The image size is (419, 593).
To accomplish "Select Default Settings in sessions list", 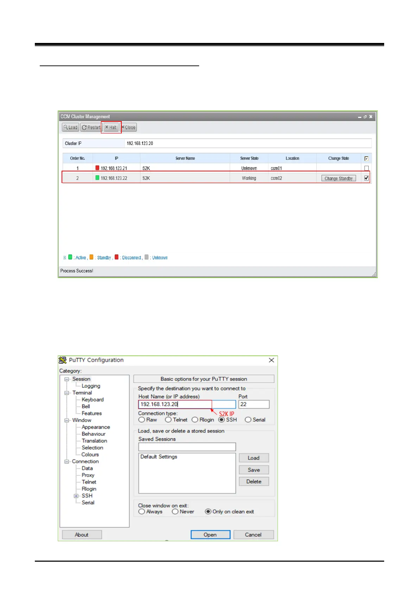I will pyautogui.click(x=159, y=457).
